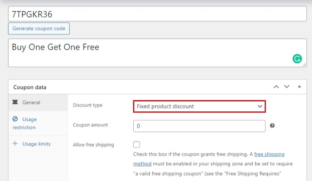
Task: Click the coupon code field 7TPGKR36
Action: [x=157, y=14]
